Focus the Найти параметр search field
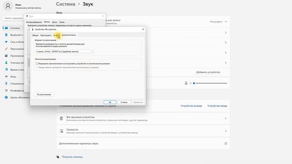The width and height of the screenshot is (292, 164). (x=14, y=18)
